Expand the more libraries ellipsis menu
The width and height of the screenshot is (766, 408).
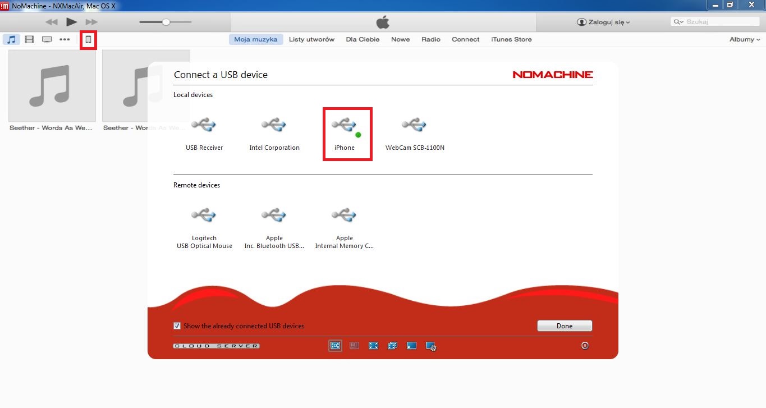click(65, 39)
